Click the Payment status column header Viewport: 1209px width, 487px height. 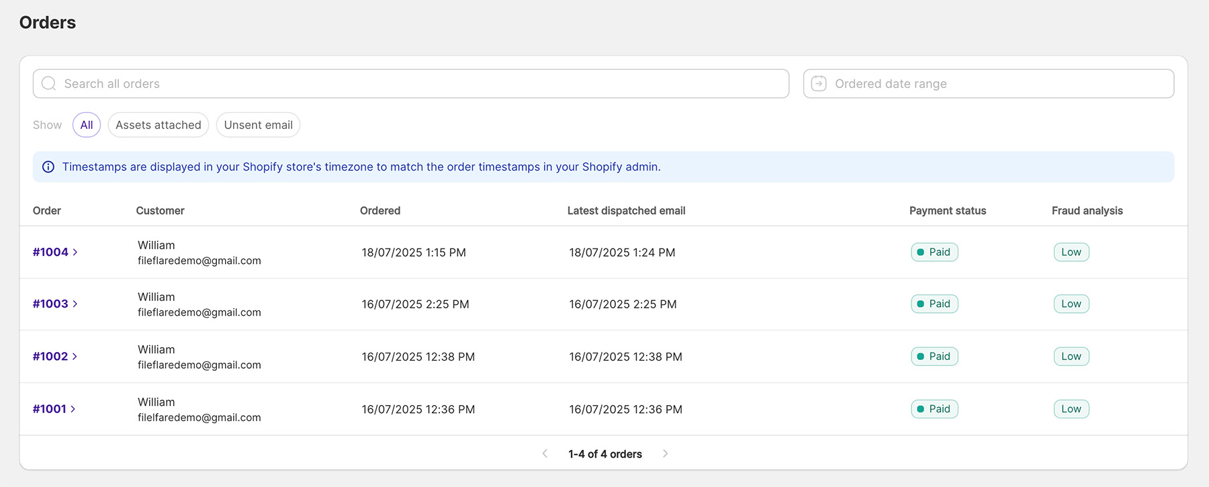tap(947, 211)
